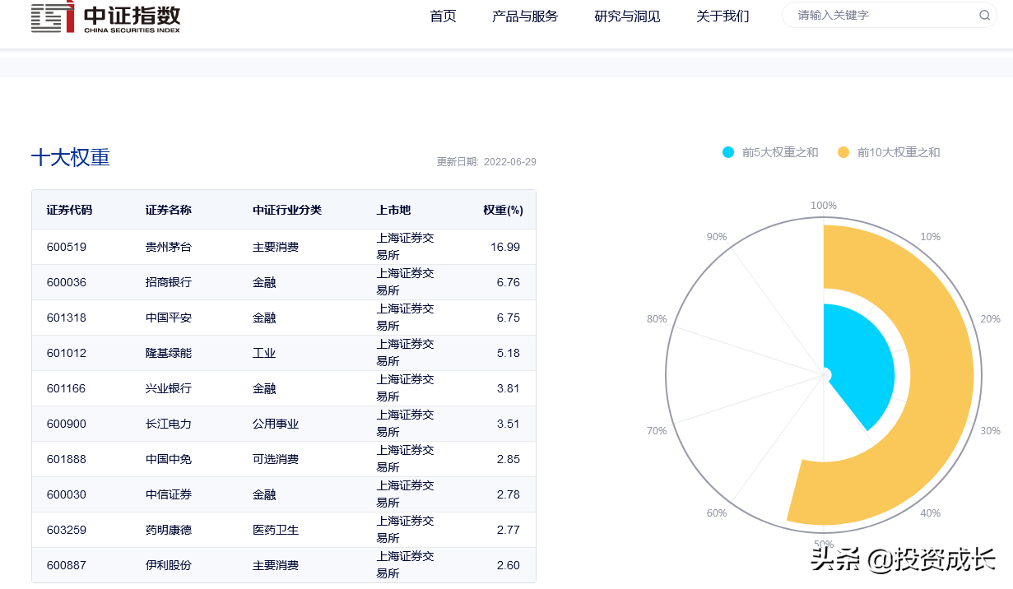Select stock code 600900
1013x589 pixels.
67,424
